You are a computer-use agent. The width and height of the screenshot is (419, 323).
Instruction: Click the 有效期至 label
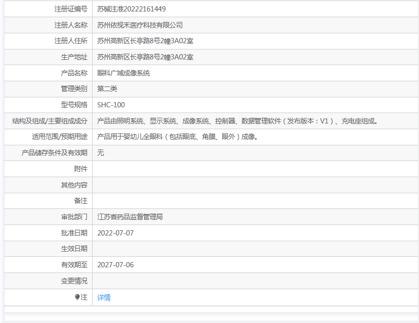74,265
